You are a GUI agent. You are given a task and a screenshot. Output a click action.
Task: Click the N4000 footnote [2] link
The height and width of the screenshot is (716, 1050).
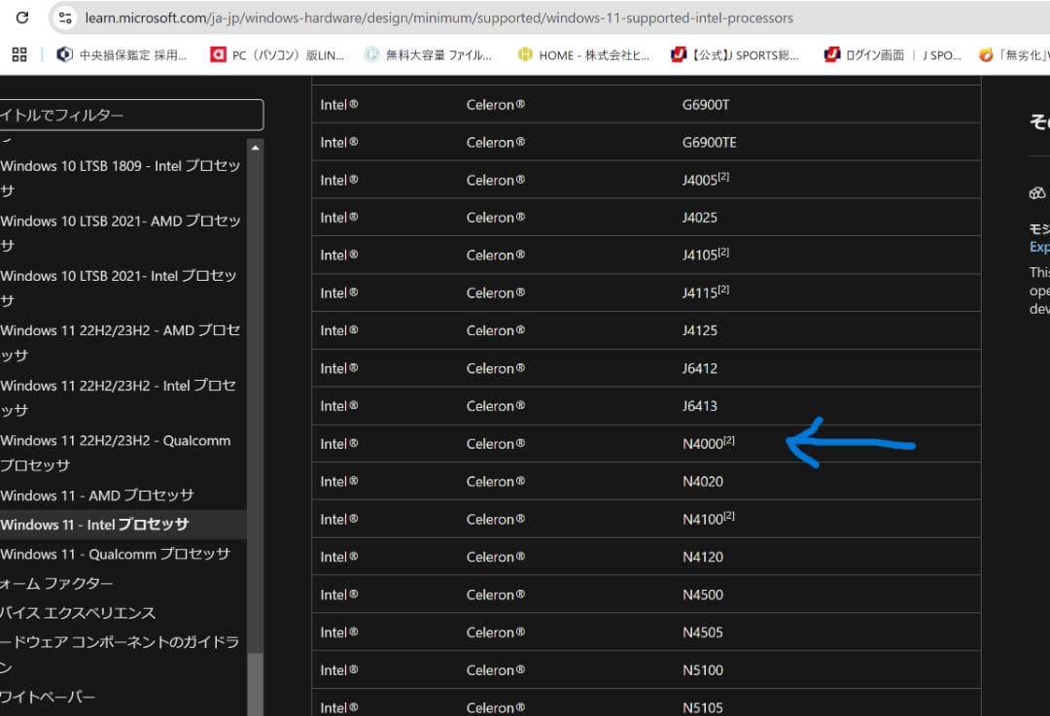point(729,441)
